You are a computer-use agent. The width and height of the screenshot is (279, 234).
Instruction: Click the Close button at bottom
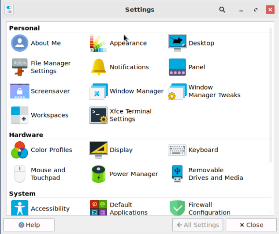[x=251, y=225]
